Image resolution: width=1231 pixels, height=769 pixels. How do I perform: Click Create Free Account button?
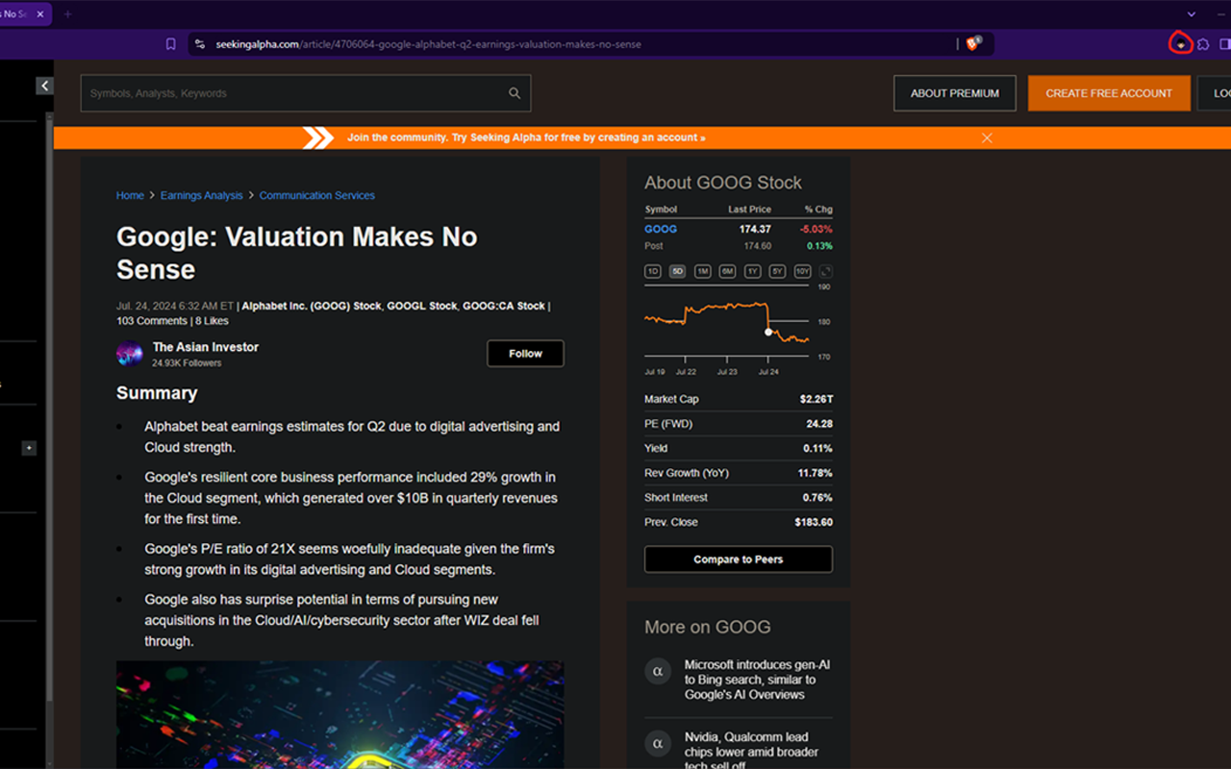pyautogui.click(x=1109, y=93)
